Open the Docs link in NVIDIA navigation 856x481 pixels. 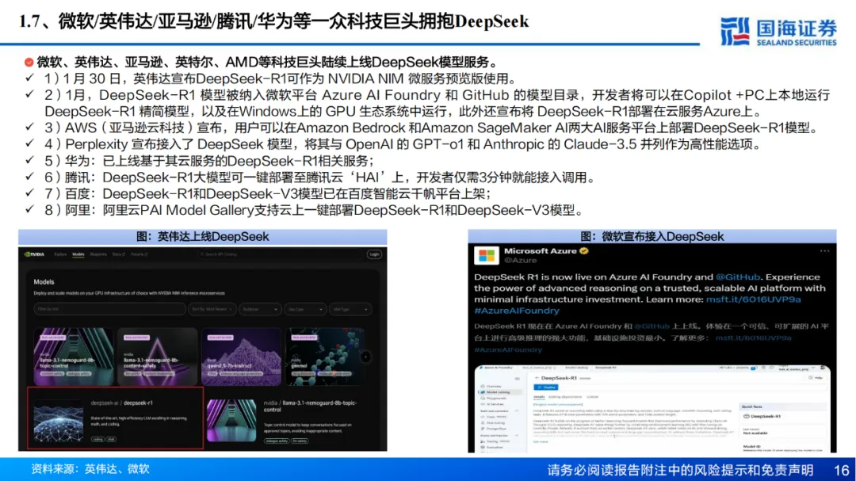(118, 254)
